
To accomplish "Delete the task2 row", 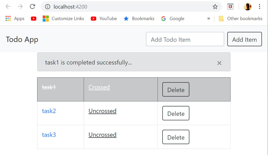I will point(176,113).
